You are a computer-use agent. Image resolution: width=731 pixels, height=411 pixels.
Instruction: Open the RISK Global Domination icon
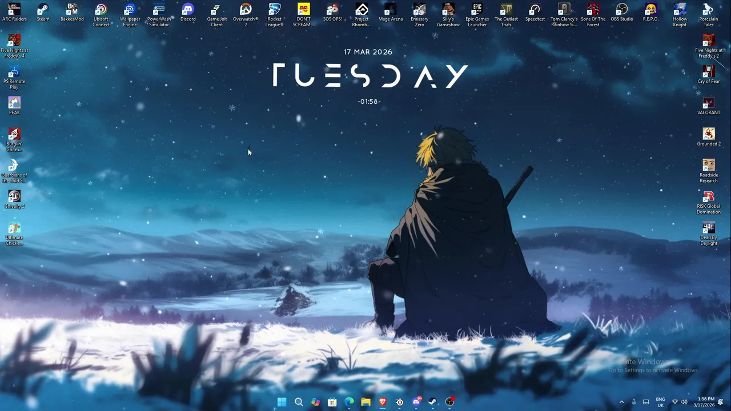(709, 203)
